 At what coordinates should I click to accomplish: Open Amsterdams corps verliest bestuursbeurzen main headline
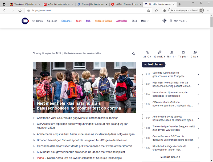86,134
